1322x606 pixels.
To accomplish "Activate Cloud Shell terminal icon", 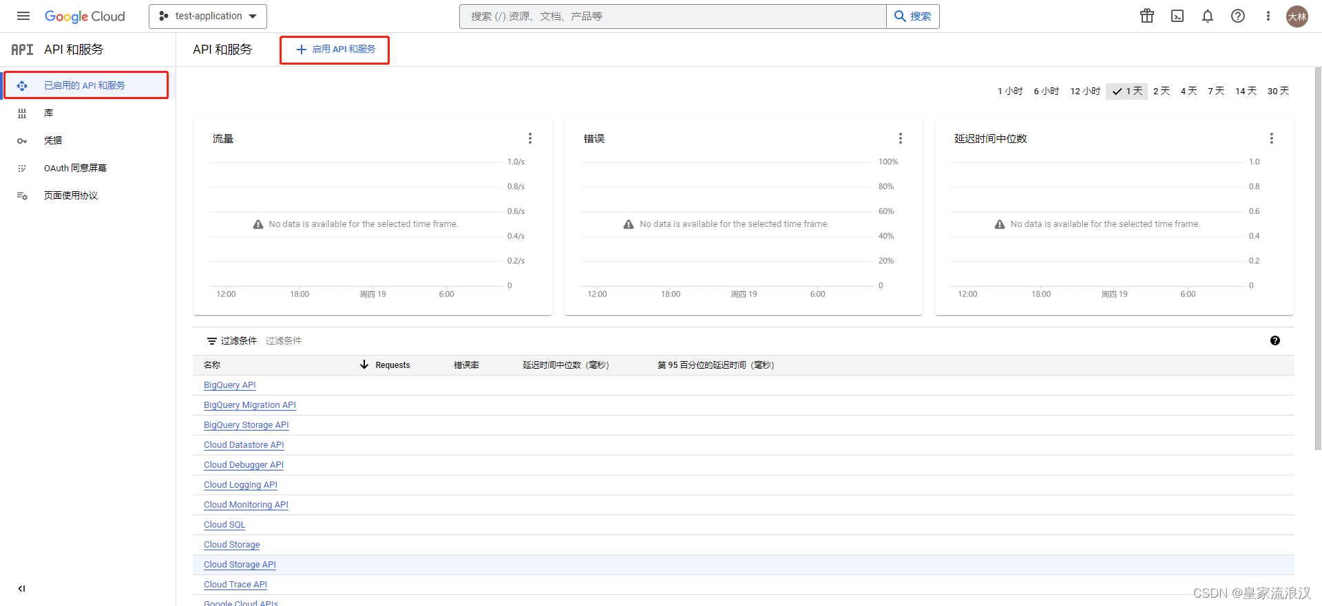I will (x=1177, y=16).
